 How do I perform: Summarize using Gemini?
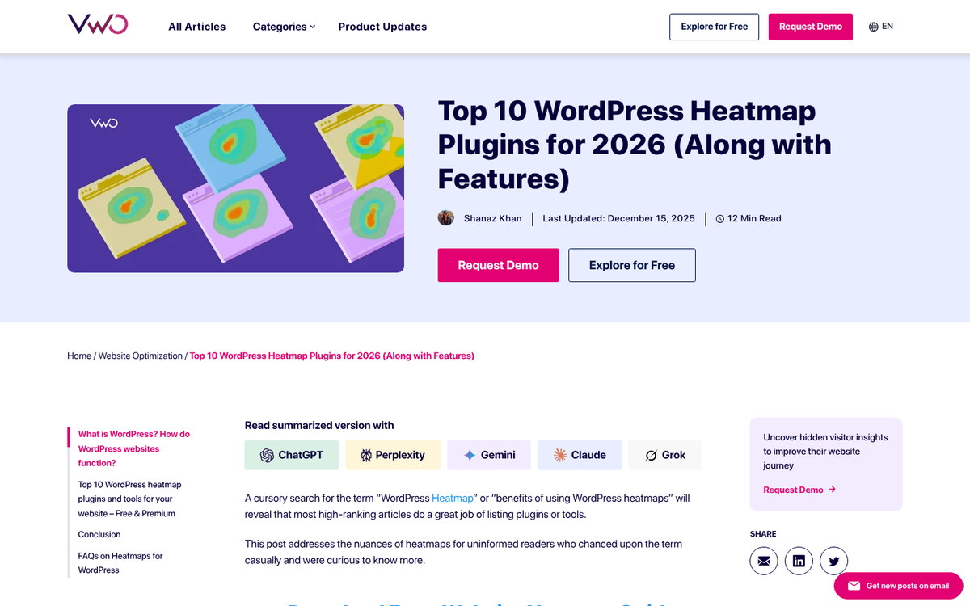488,455
